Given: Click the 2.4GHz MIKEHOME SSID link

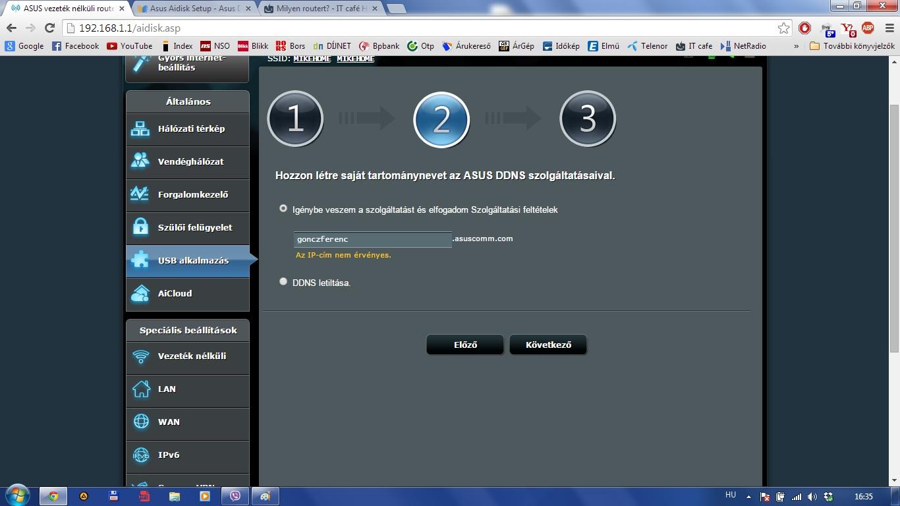Looking at the screenshot, I should [312, 59].
